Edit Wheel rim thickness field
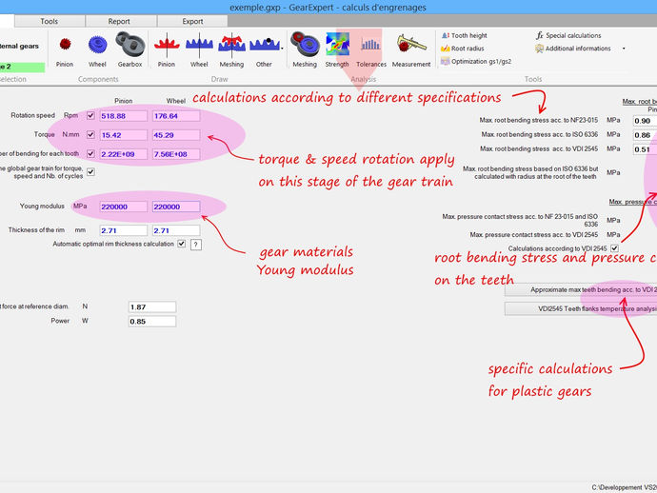657x493 pixels. [176, 230]
